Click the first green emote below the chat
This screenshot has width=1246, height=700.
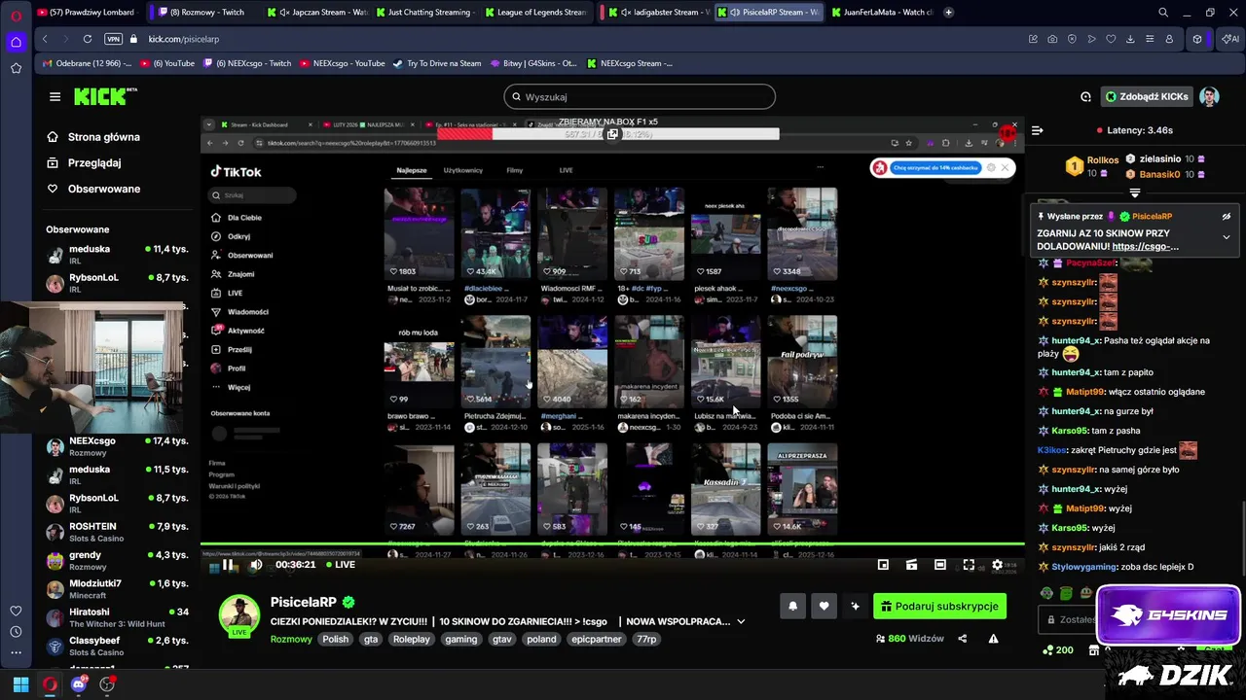(x=1046, y=593)
